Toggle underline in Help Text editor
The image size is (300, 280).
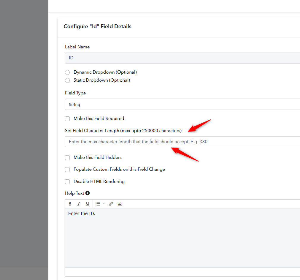tap(88, 204)
